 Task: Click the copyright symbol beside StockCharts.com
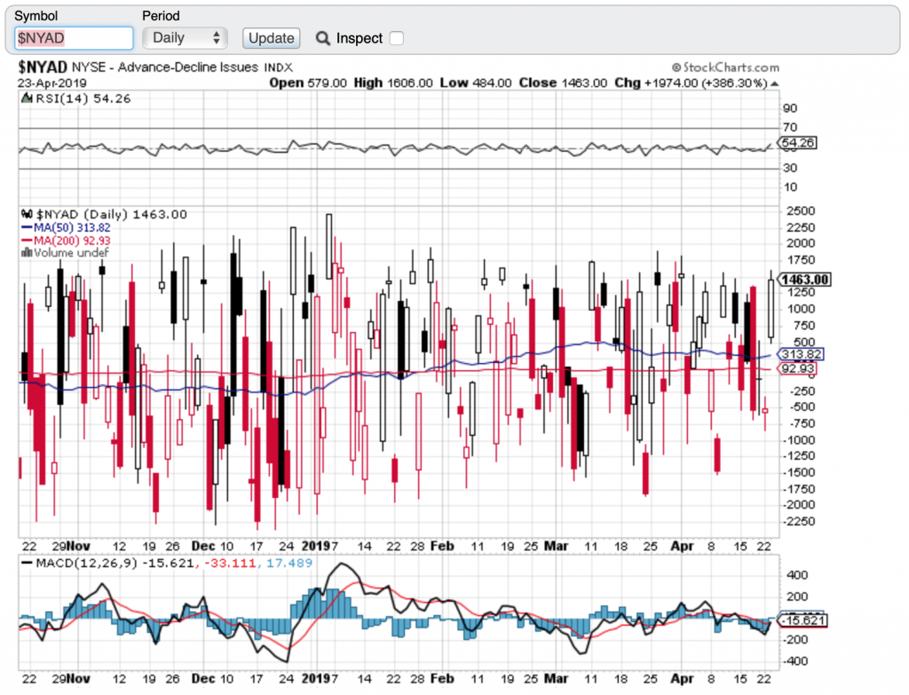coord(676,67)
